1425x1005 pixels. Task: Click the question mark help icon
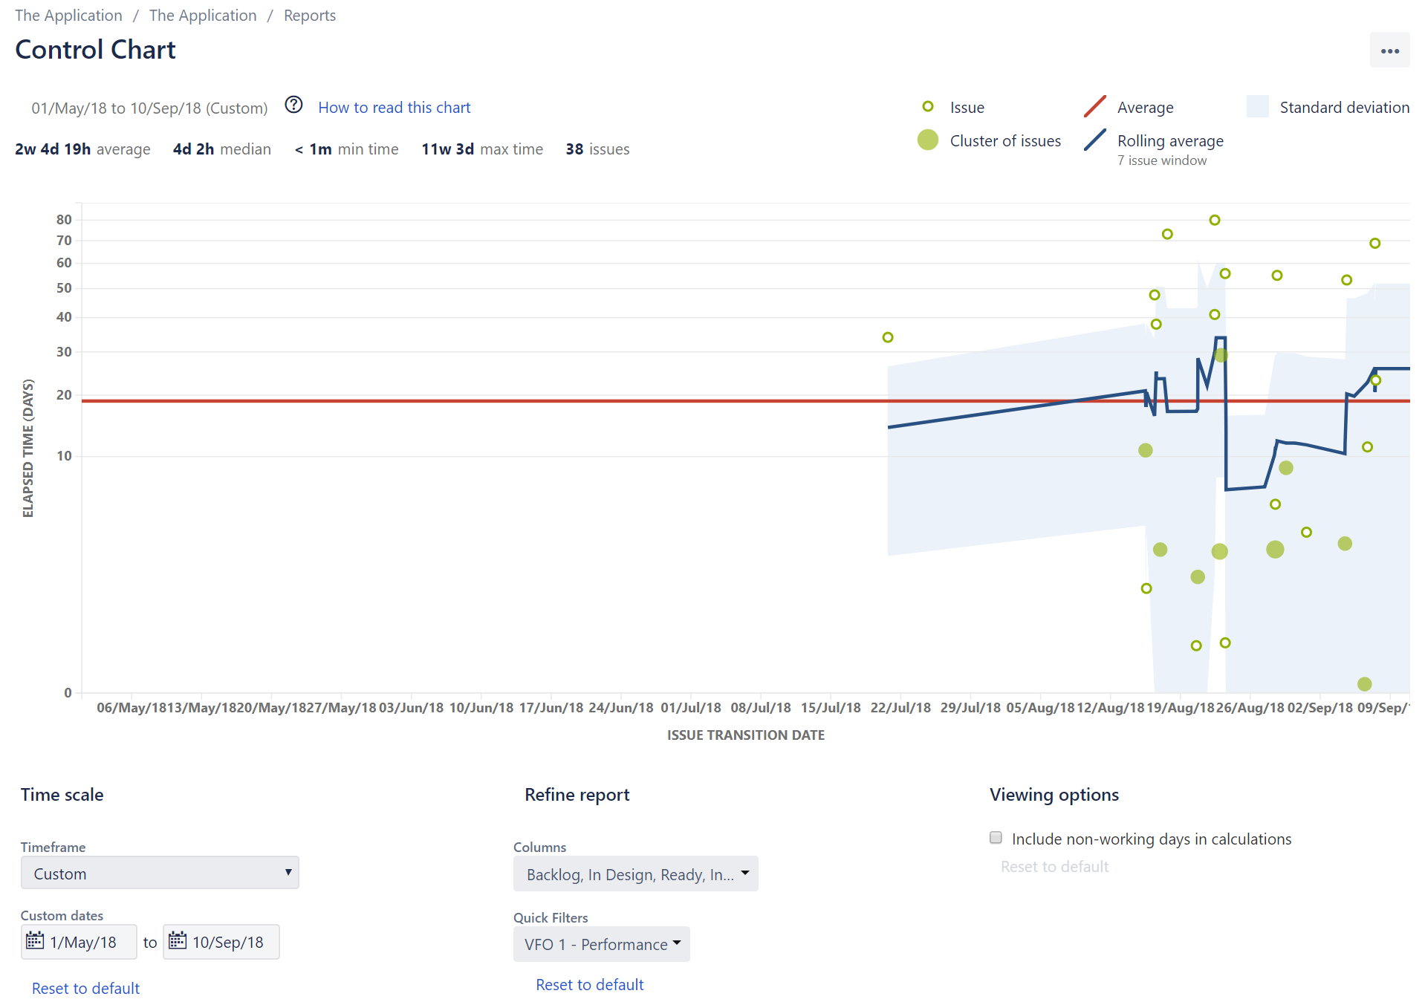294,105
